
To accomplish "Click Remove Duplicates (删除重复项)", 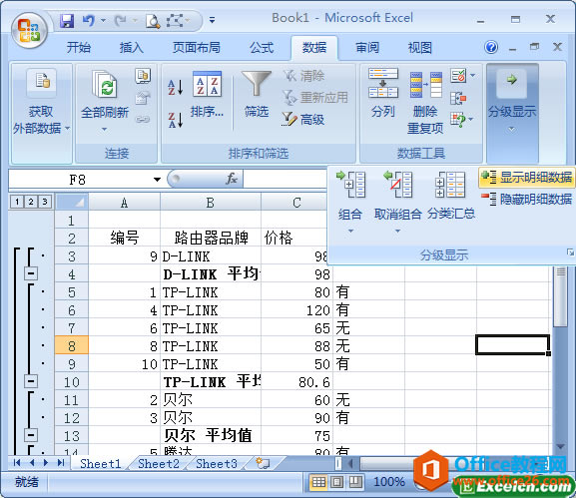I will click(425, 102).
